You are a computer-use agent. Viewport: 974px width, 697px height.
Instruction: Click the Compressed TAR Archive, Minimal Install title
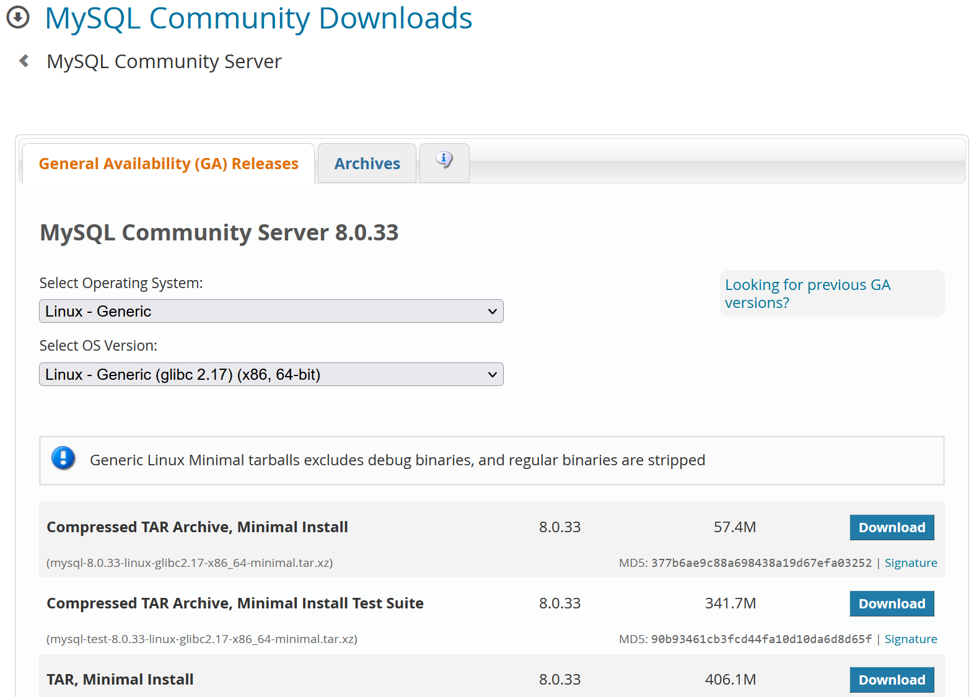[197, 527]
